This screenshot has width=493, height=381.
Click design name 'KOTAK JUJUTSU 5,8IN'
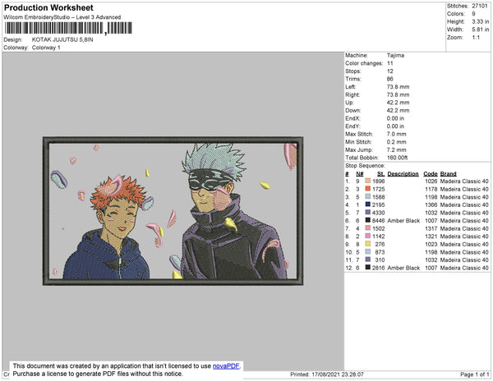(x=62, y=39)
